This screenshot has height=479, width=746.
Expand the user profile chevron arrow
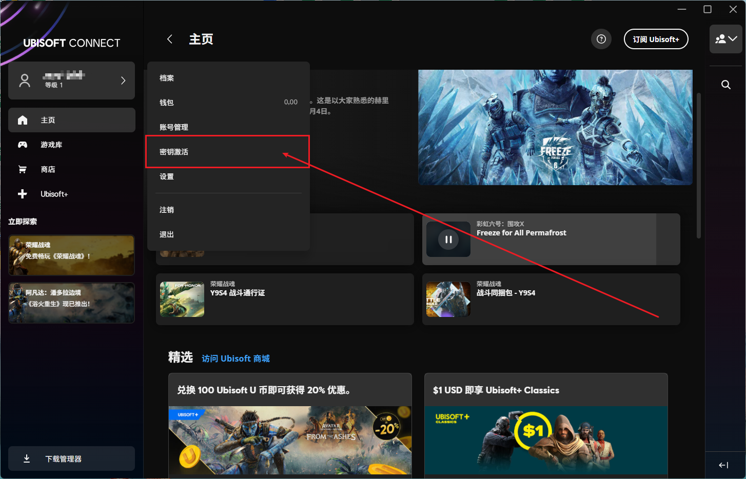click(123, 81)
